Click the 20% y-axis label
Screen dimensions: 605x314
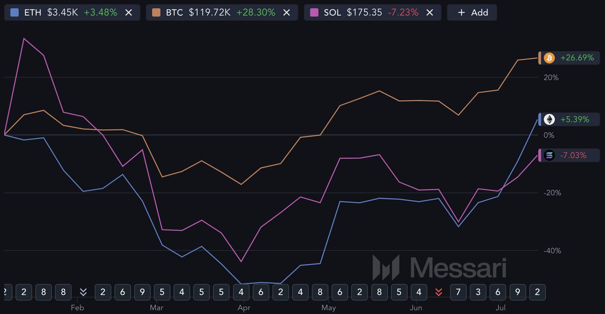[x=552, y=77]
